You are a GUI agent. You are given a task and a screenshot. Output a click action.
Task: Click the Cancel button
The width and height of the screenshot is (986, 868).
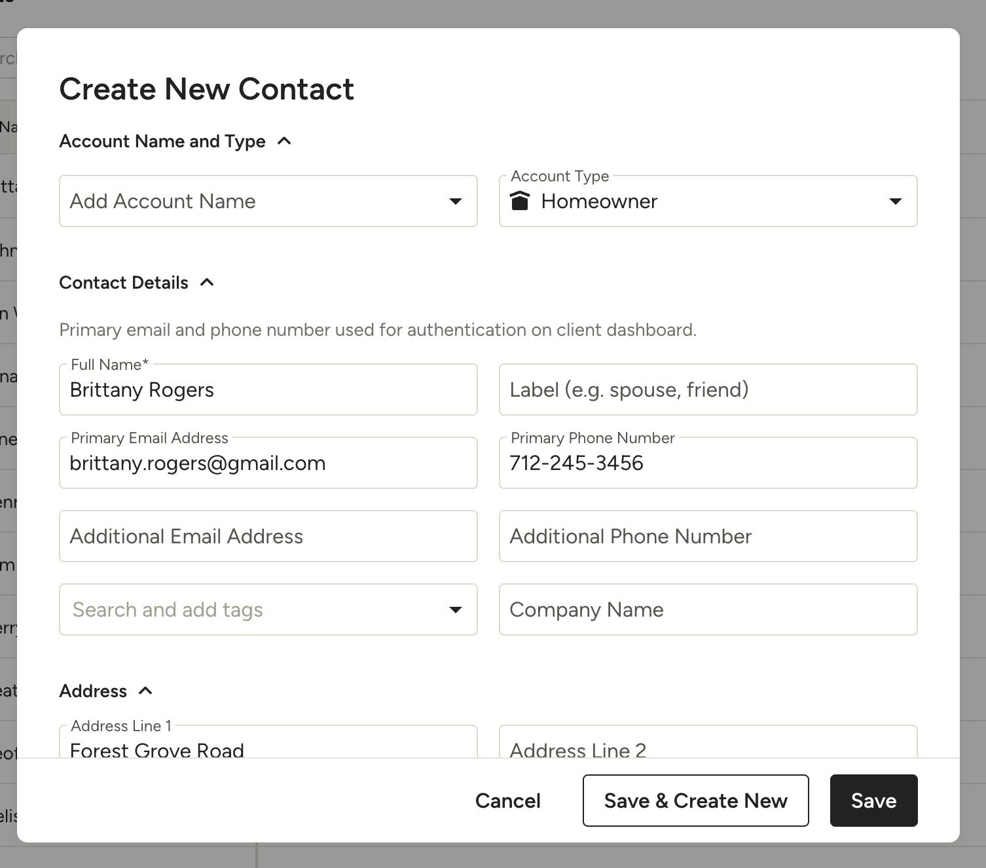click(x=508, y=801)
